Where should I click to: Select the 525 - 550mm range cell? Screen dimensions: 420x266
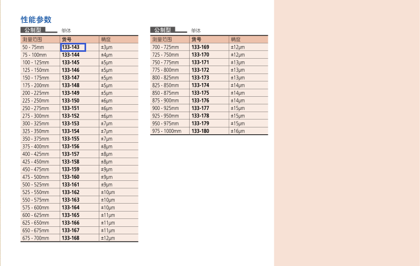coord(35,192)
